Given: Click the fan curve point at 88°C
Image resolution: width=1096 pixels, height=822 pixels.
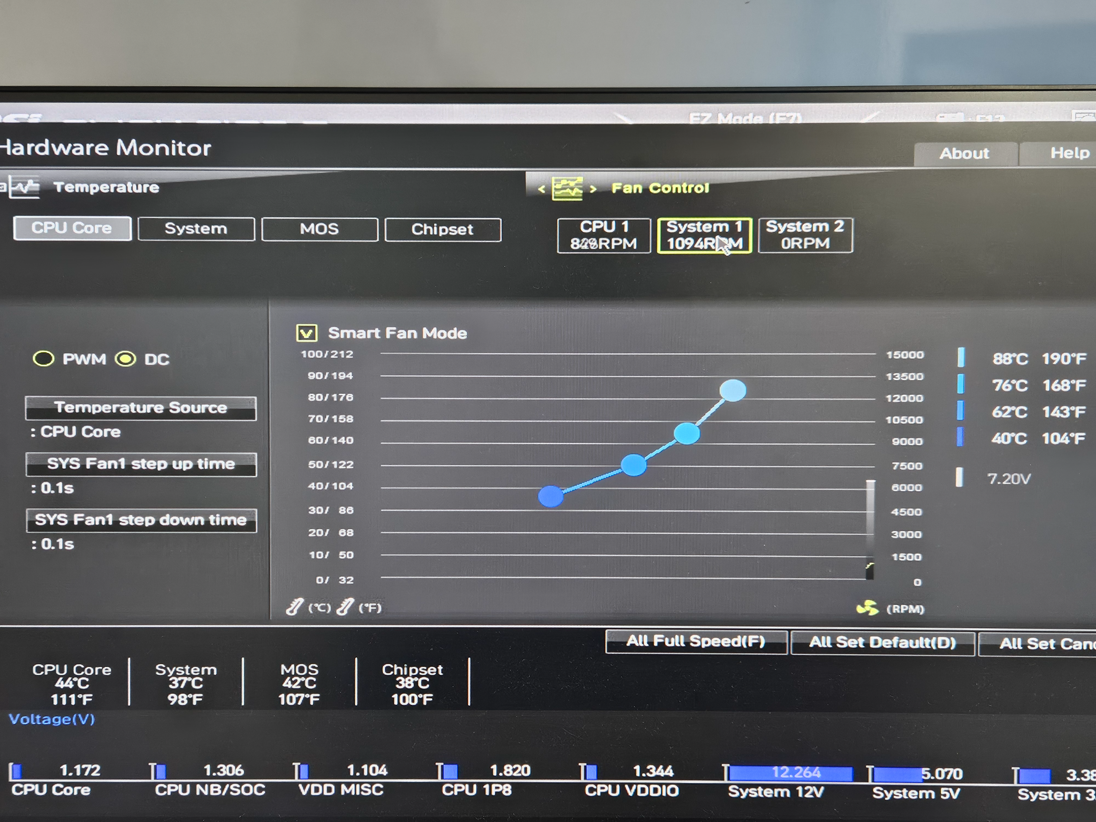Looking at the screenshot, I should [732, 390].
